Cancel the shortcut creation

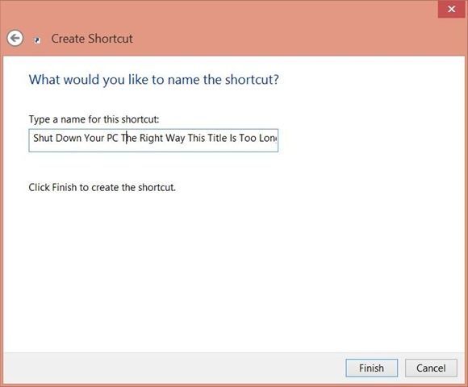coord(431,368)
